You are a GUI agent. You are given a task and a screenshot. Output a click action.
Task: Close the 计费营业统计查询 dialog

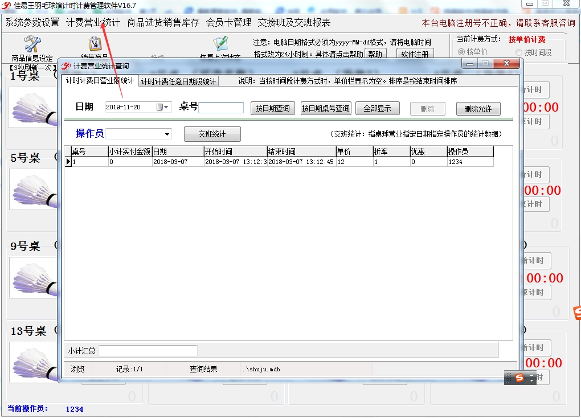click(x=506, y=63)
